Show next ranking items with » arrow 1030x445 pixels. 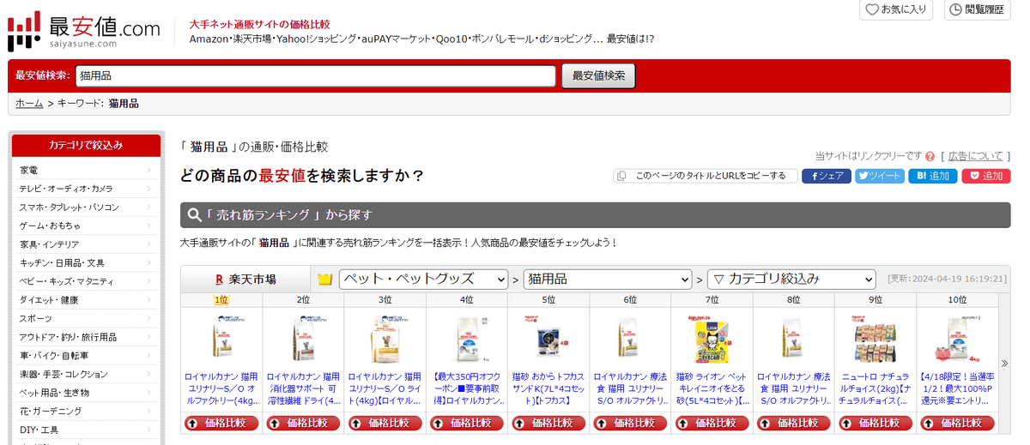coord(1004,363)
